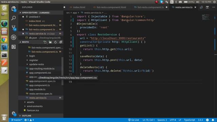Open Terminal from the Ubuntu dock
This screenshot has width=217, height=122.
[x=4, y=55]
